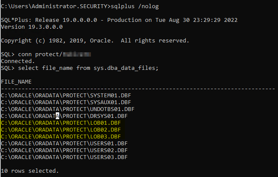Click the UNDOTBS01.DBF file path line
The image size is (278, 177).
point(67,109)
